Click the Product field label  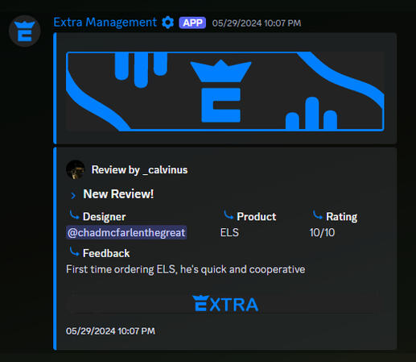pyautogui.click(x=256, y=217)
